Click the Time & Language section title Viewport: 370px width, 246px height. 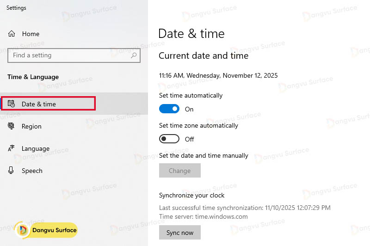33,77
